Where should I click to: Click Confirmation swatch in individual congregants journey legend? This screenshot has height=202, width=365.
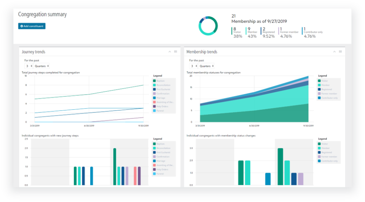point(154,157)
